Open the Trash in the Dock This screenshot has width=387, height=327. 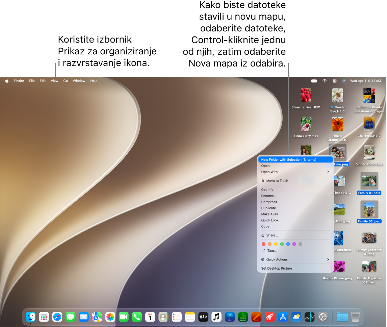355,317
